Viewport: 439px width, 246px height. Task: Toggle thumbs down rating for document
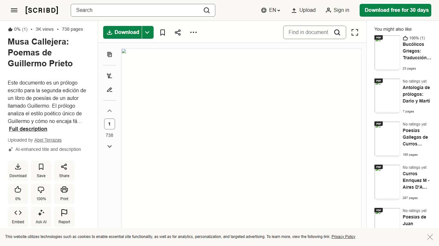(41, 193)
